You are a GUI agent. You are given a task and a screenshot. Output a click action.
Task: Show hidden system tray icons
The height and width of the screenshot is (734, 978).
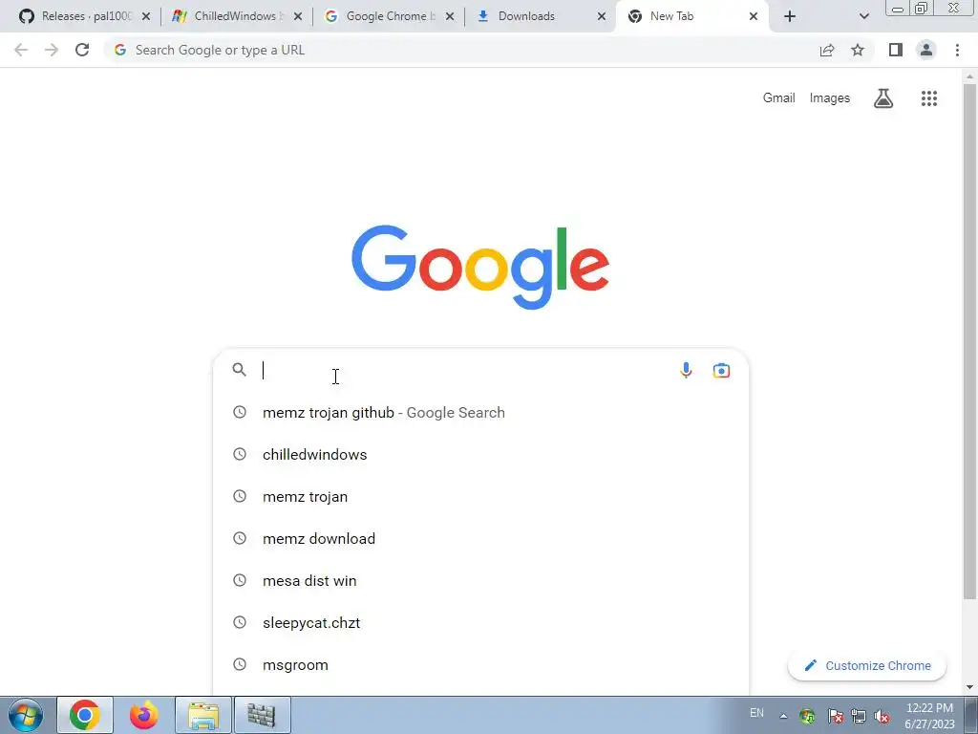tap(783, 716)
